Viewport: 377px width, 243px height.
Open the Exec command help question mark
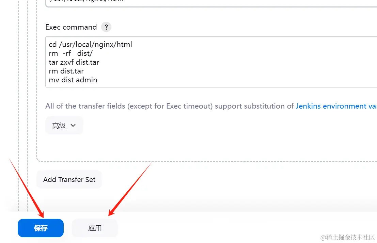[106, 27]
